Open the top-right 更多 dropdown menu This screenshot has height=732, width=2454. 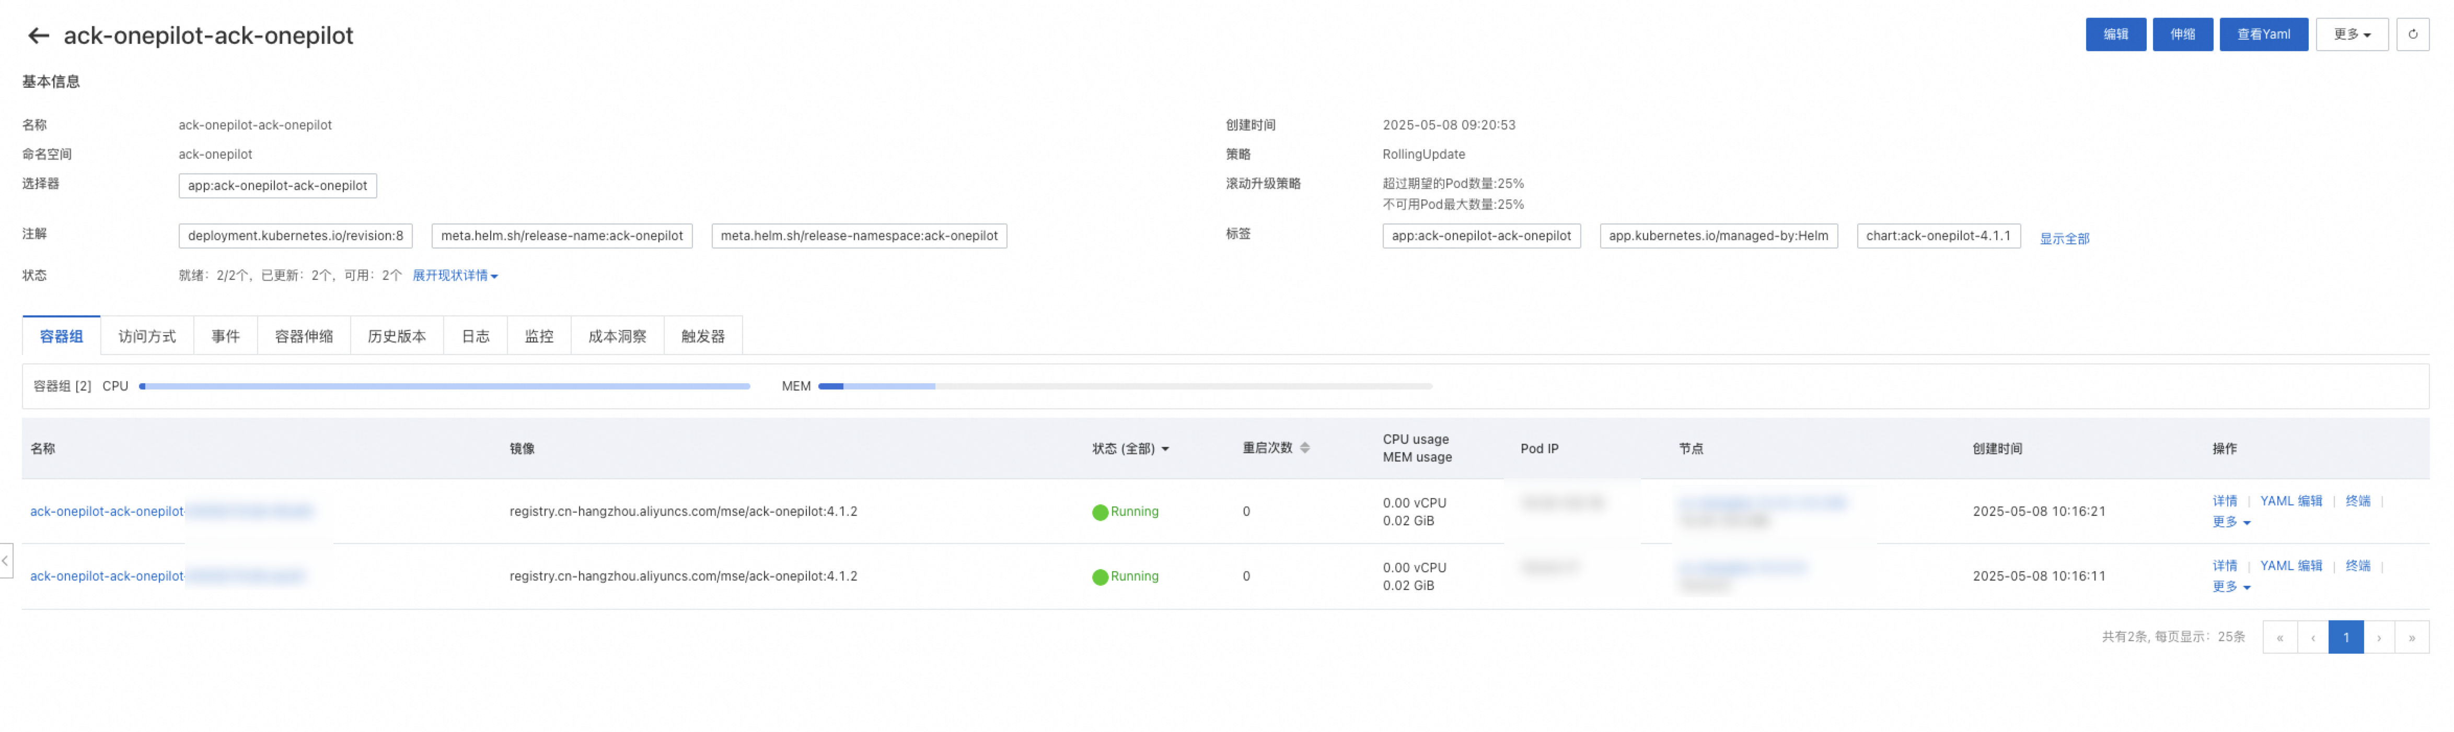(2352, 34)
